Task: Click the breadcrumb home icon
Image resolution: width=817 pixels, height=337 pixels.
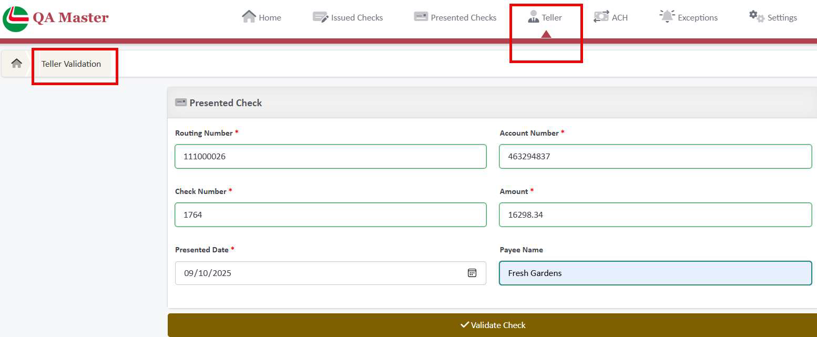Action: pos(17,64)
